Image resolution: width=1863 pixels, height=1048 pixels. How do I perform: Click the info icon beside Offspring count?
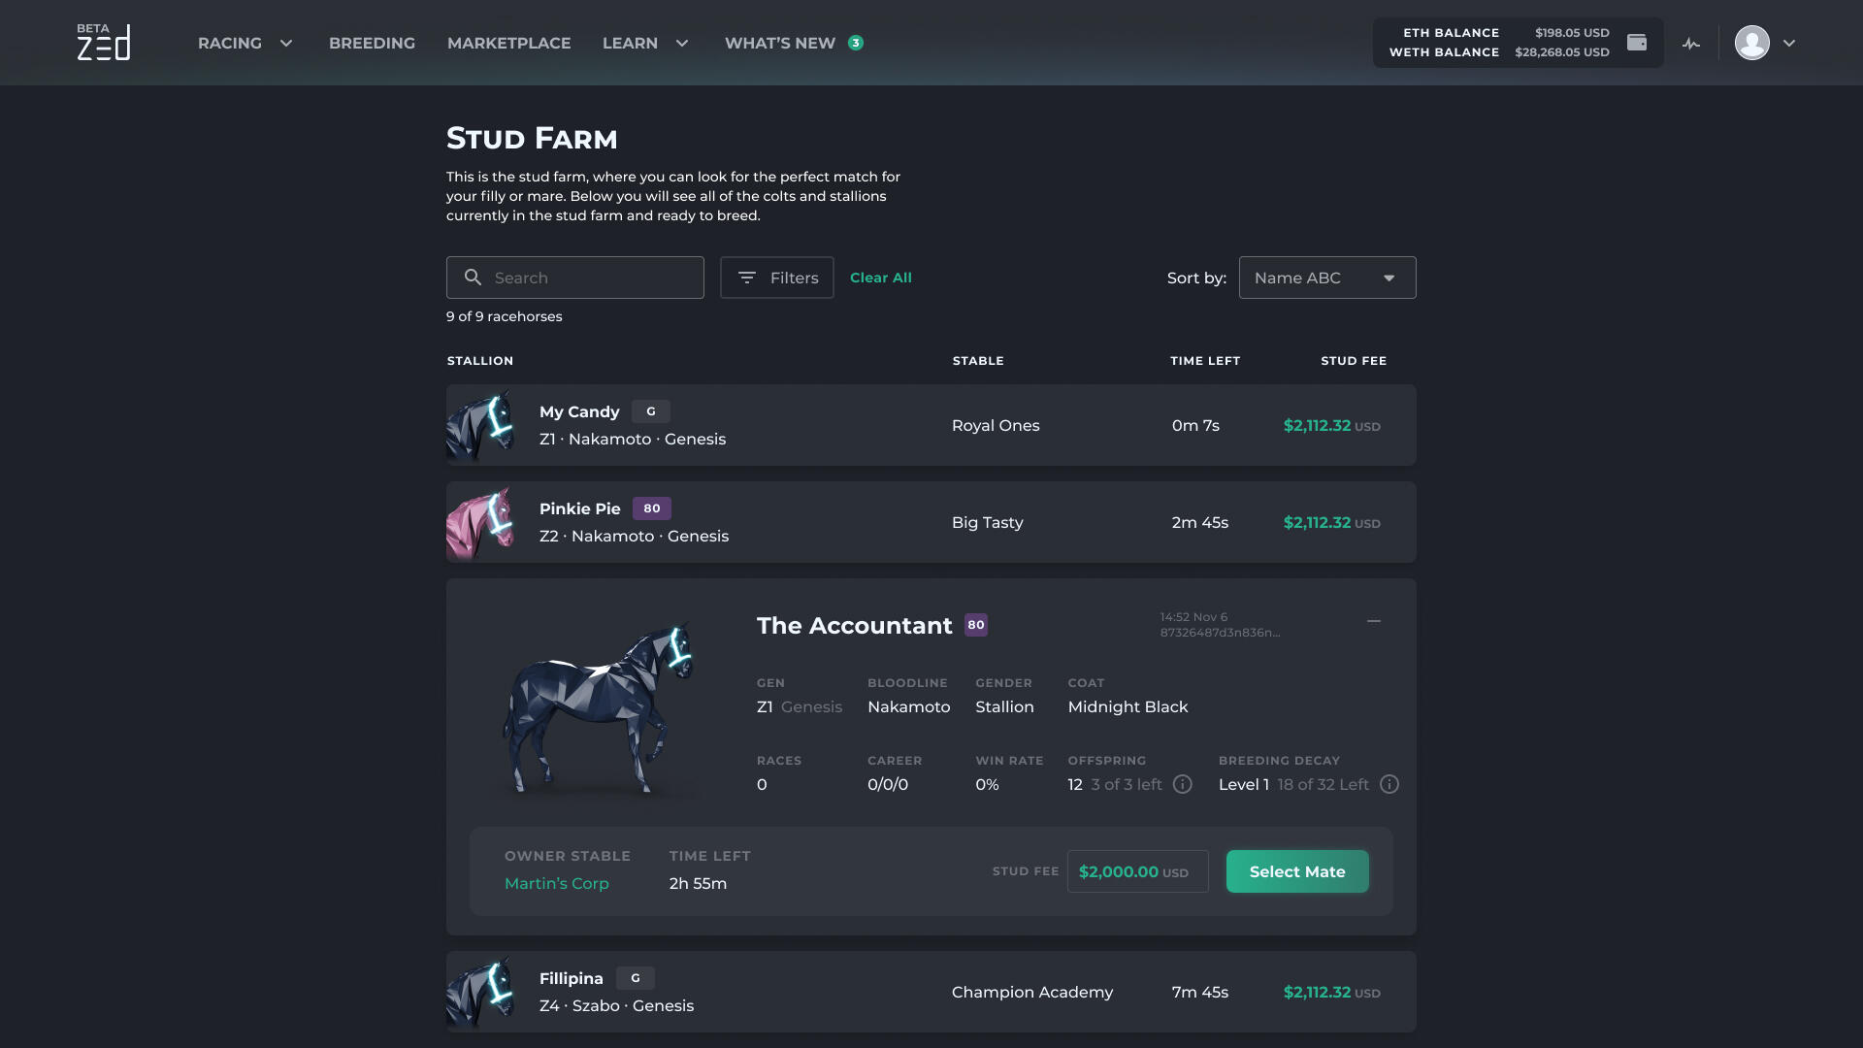(1182, 784)
